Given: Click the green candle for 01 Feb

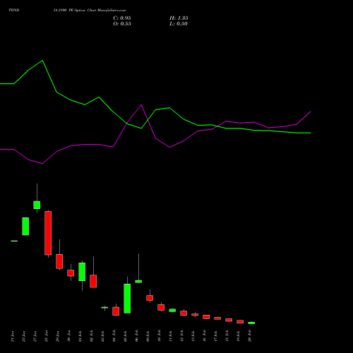Looking at the screenshot, I should [x=82, y=272].
